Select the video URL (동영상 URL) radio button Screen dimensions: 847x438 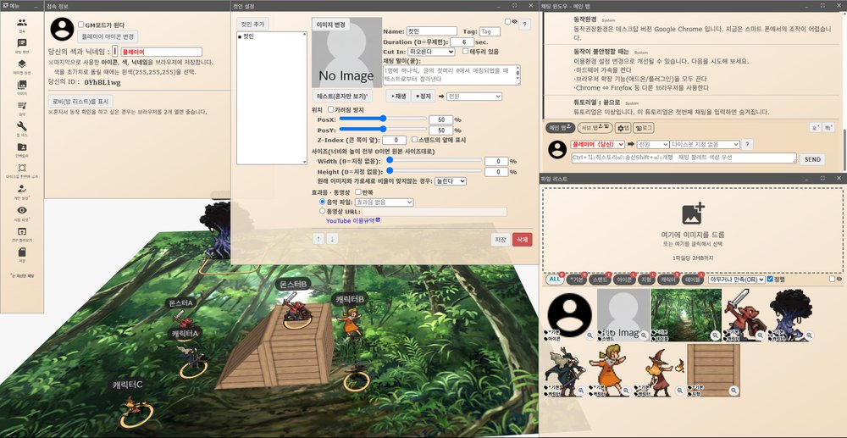tap(323, 211)
